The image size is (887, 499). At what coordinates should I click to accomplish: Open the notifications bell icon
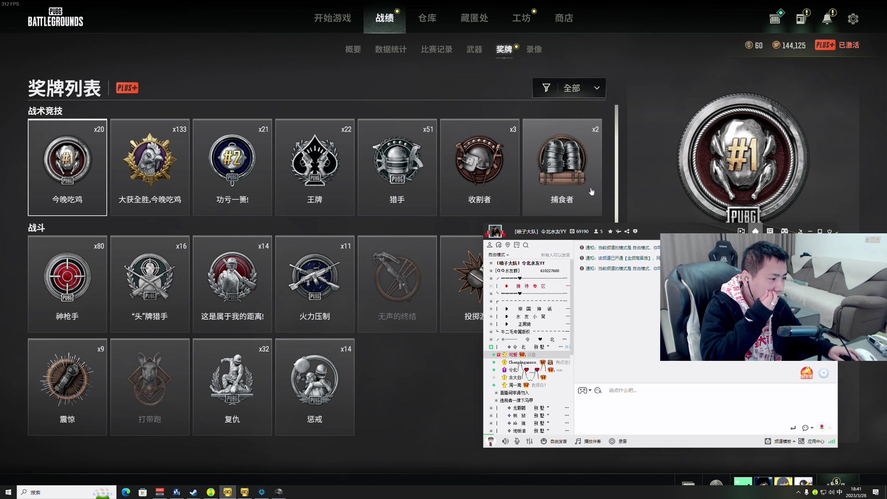click(x=827, y=18)
